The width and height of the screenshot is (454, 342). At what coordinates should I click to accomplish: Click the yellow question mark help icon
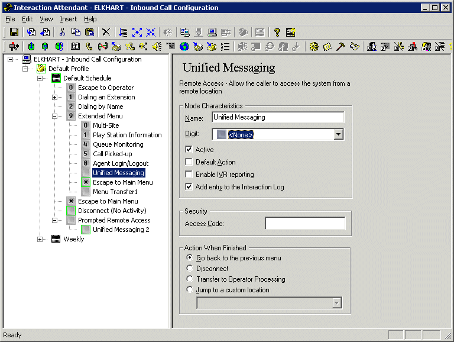(x=277, y=32)
